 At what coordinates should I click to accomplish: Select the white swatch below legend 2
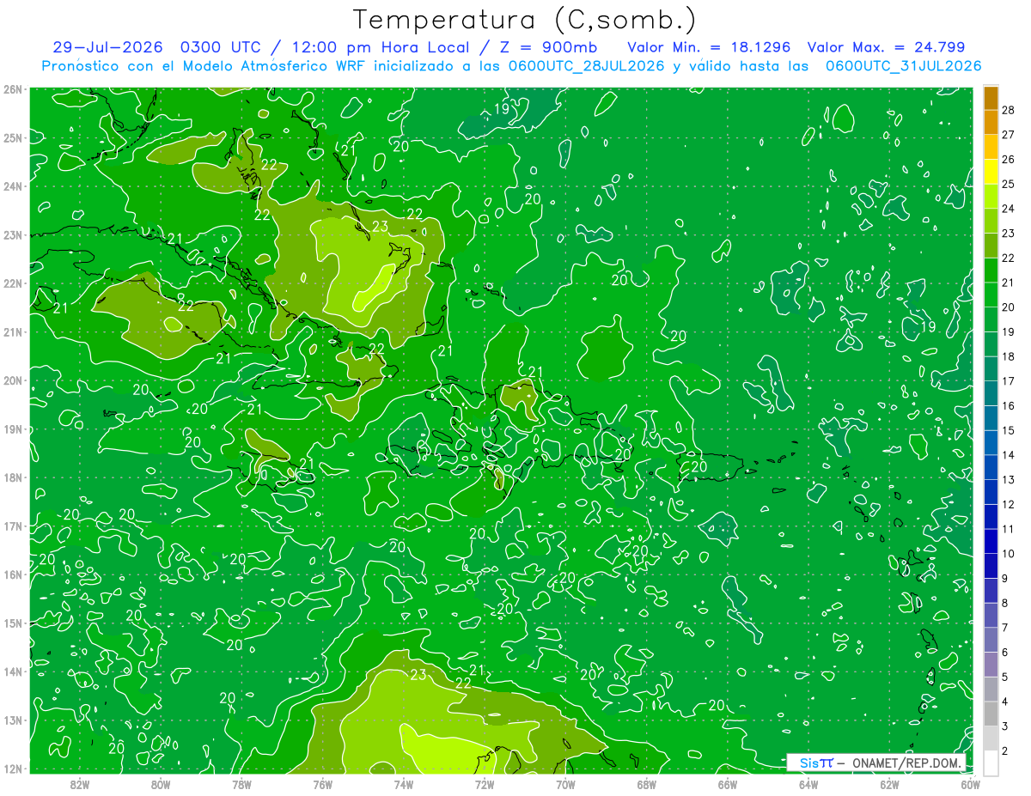tap(991, 763)
